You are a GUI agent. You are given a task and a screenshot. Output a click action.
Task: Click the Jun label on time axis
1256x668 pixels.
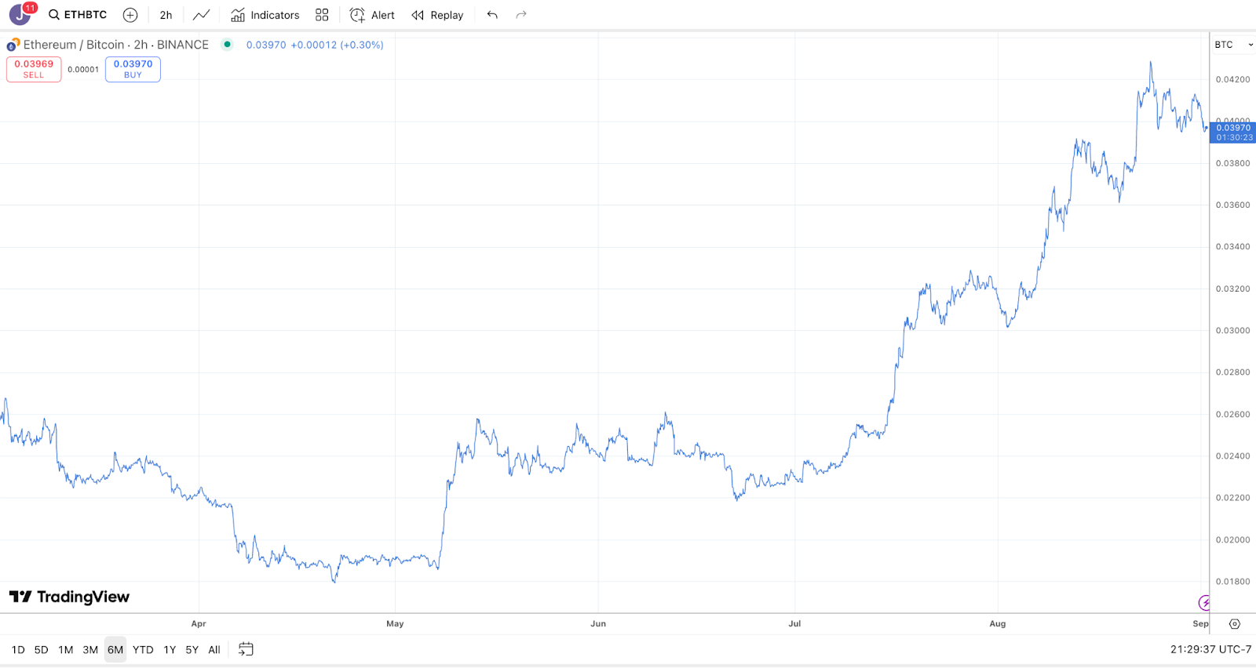[x=598, y=624]
